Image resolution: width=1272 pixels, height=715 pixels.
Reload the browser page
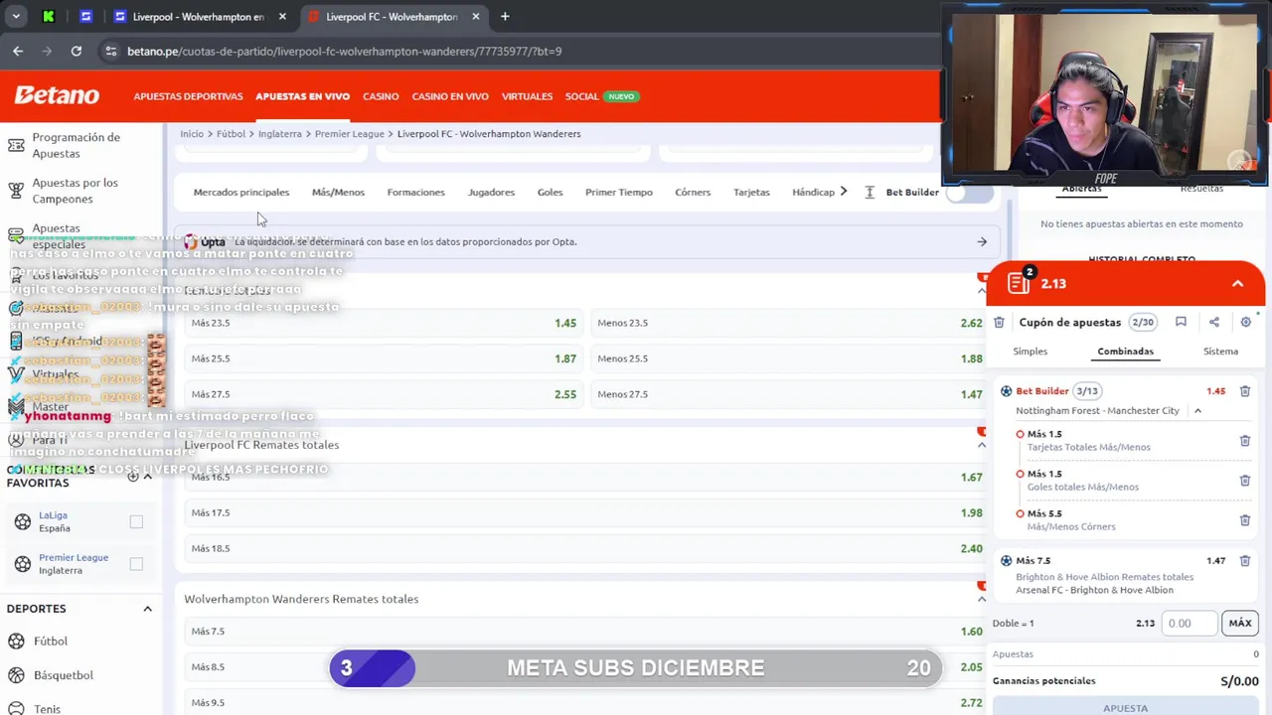(x=77, y=51)
